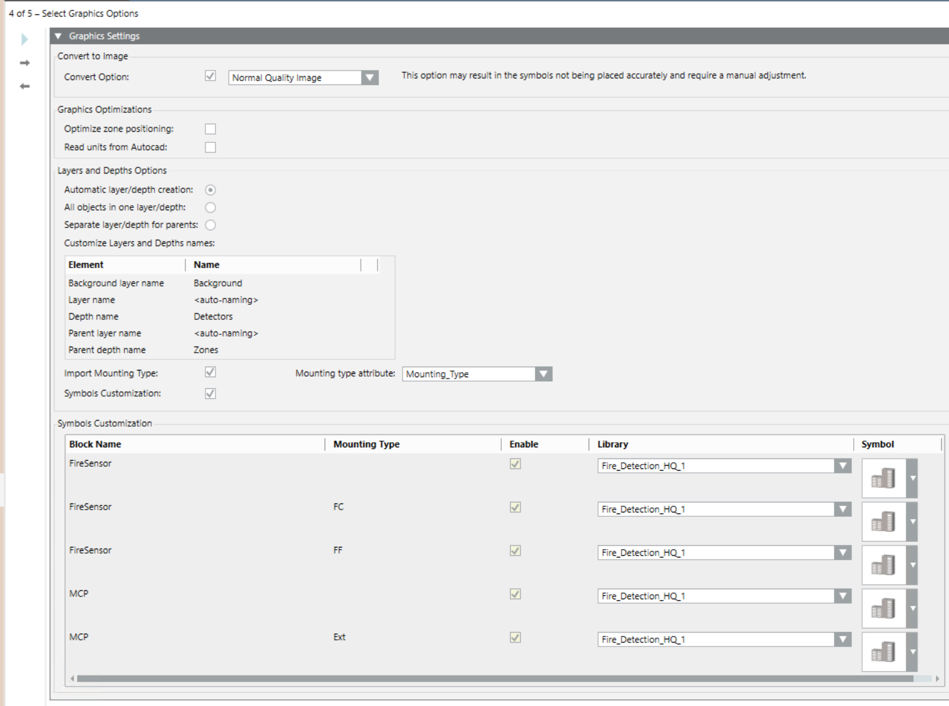Viewport: 949px width, 706px height.
Task: Open symbol picker arrow for first MCP row
Action: 912,608
